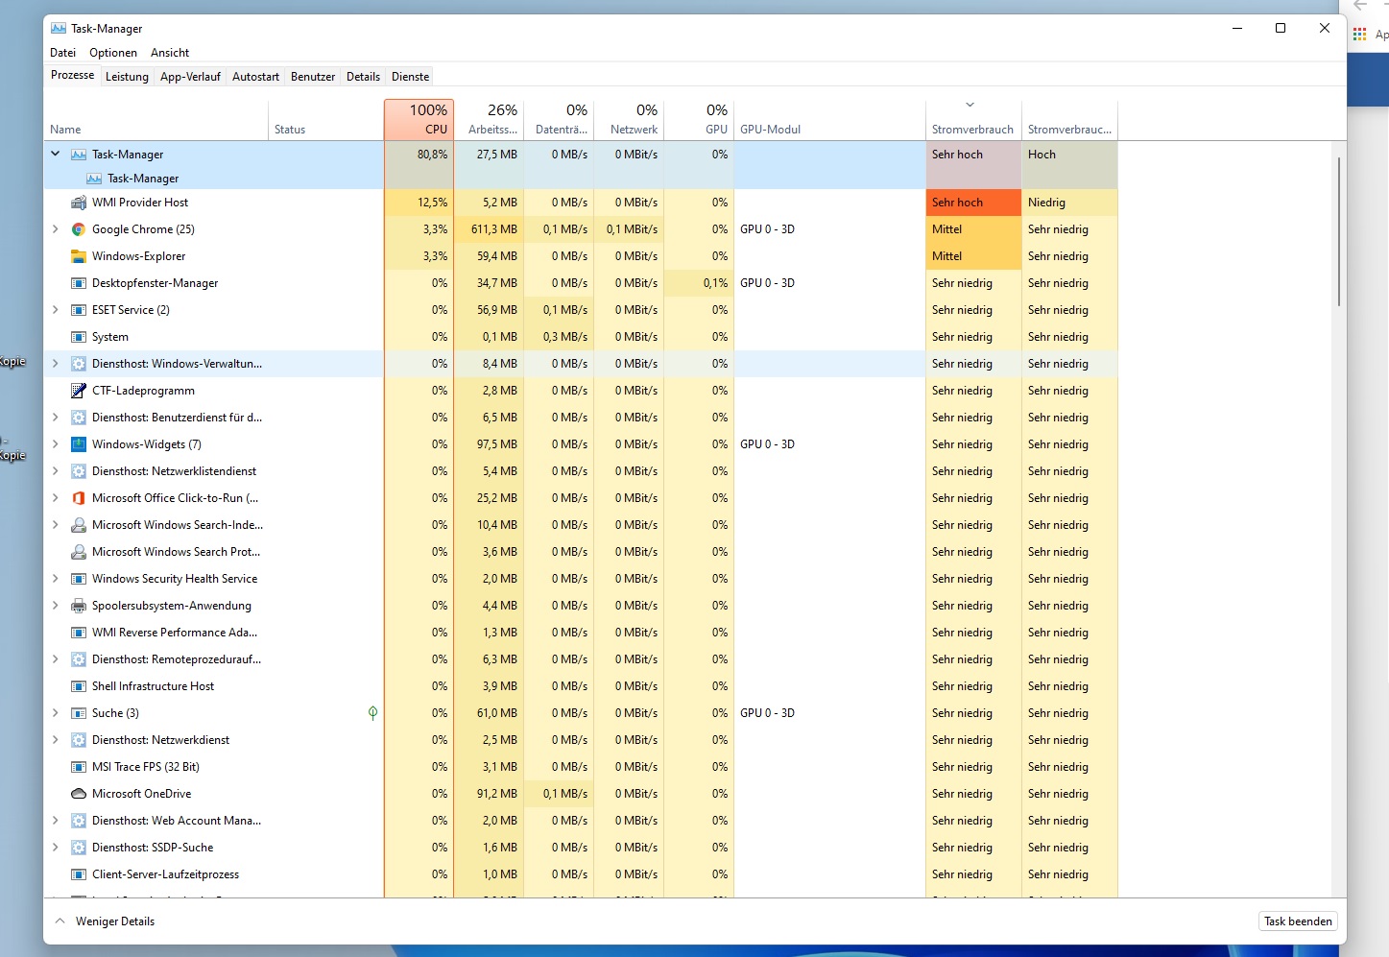
Task: Click the parent Task-Manager process icon
Action: (x=79, y=155)
